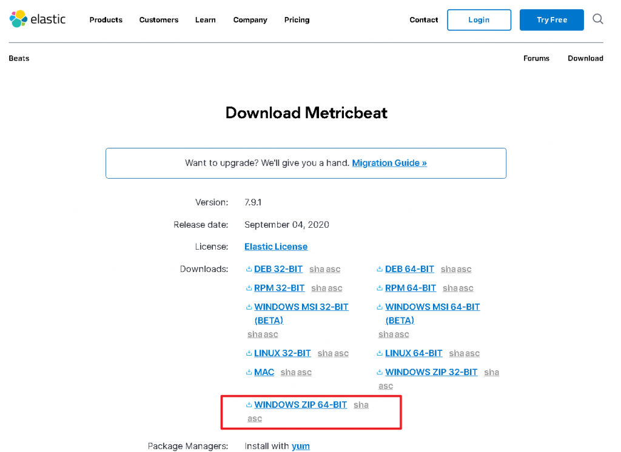Open asc link for LINUX 64-BIT
The image size is (621, 452).
click(472, 353)
